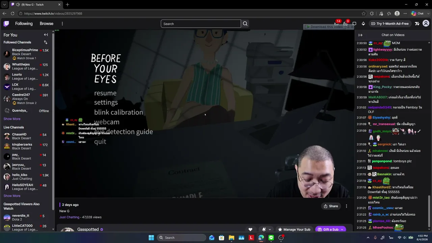Open the browser extensions puzzle icon
This screenshot has height=243, width=432.
click(372, 13)
